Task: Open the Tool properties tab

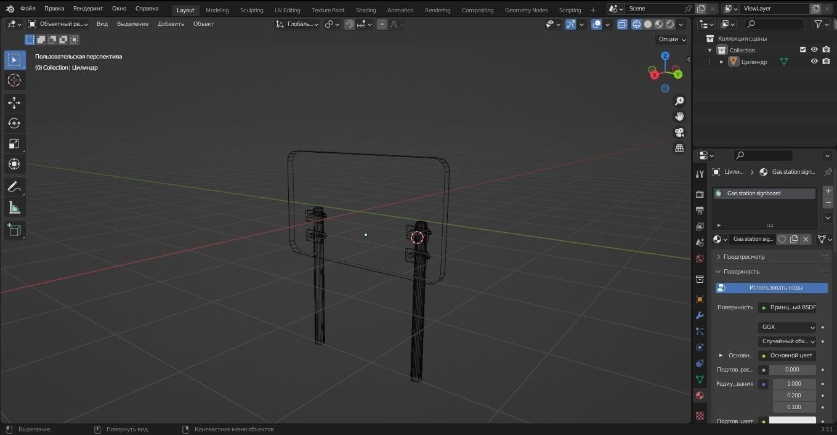Action: tap(700, 174)
